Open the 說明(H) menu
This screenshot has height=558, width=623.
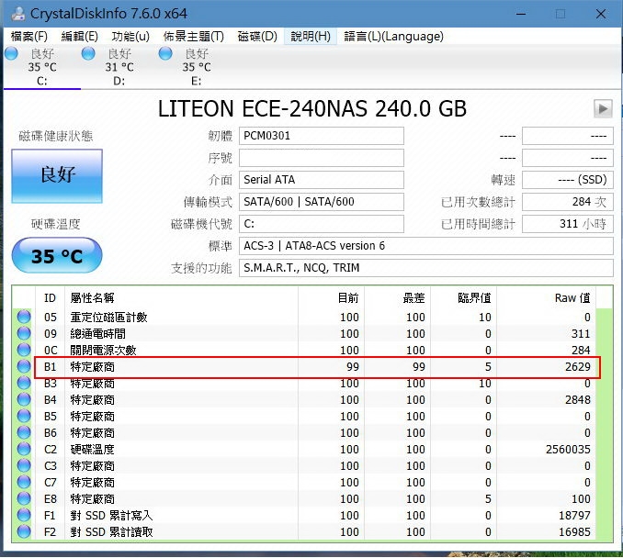(311, 37)
